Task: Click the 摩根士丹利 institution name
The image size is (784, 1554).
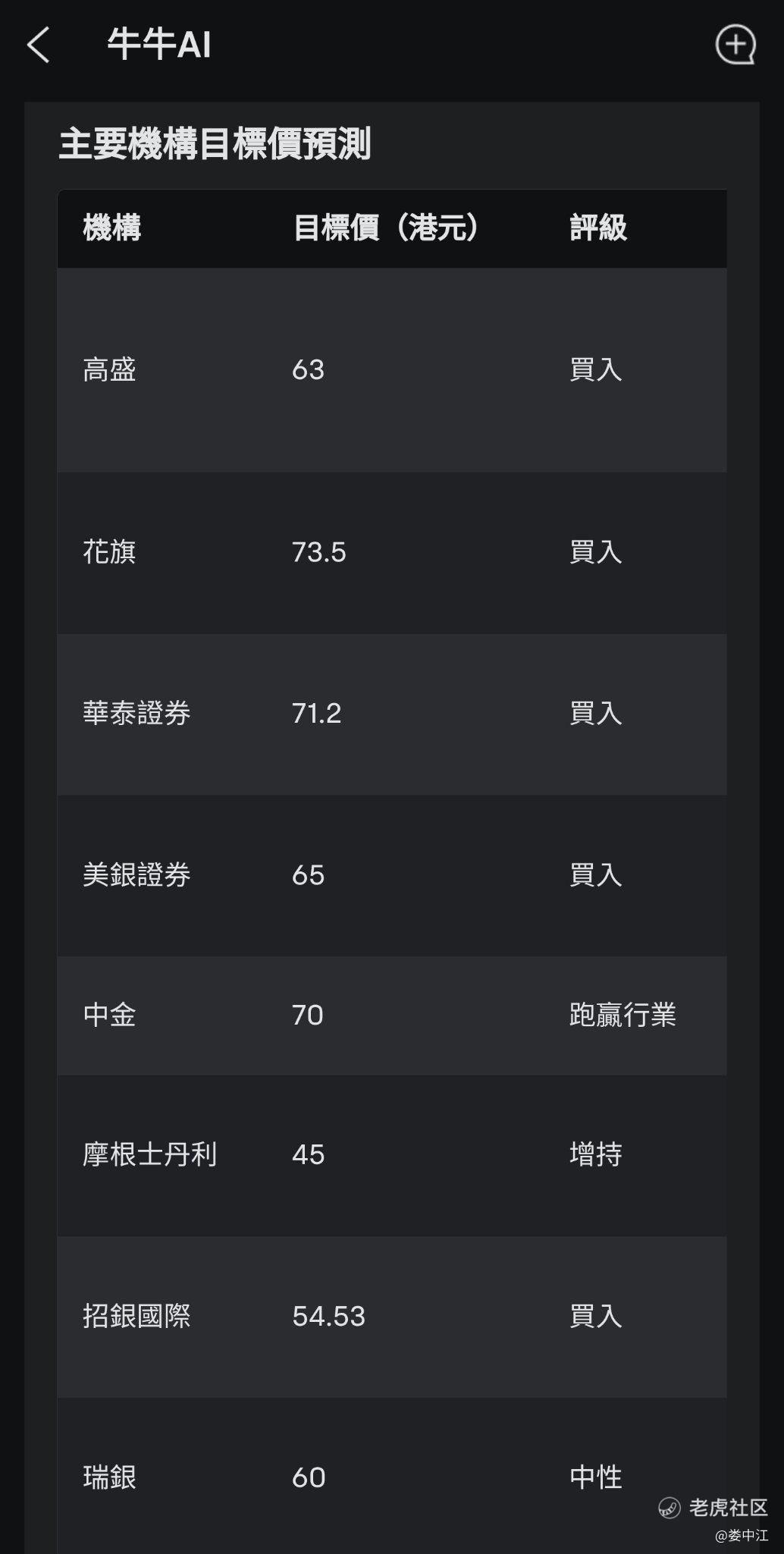Action: coord(150,1154)
